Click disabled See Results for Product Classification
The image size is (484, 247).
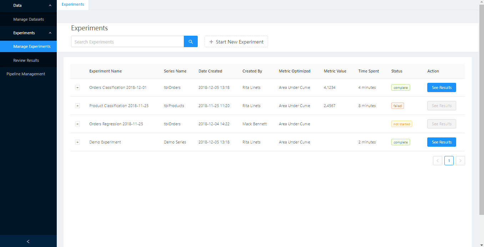point(442,106)
